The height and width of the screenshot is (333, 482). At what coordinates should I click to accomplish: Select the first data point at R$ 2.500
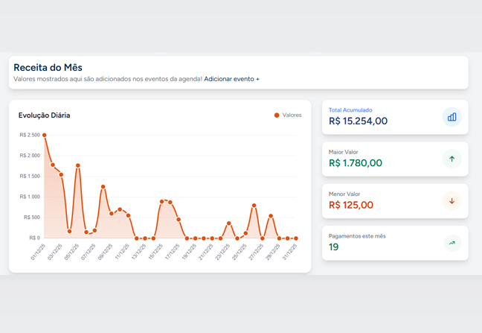coord(45,136)
